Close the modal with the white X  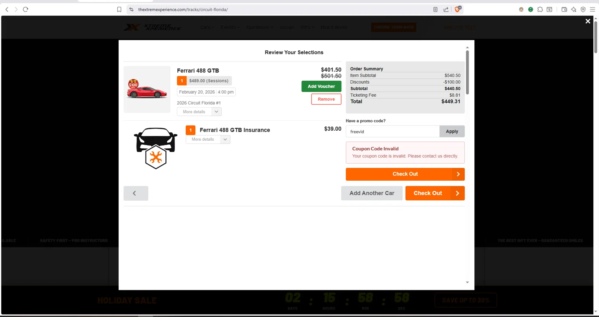click(588, 21)
